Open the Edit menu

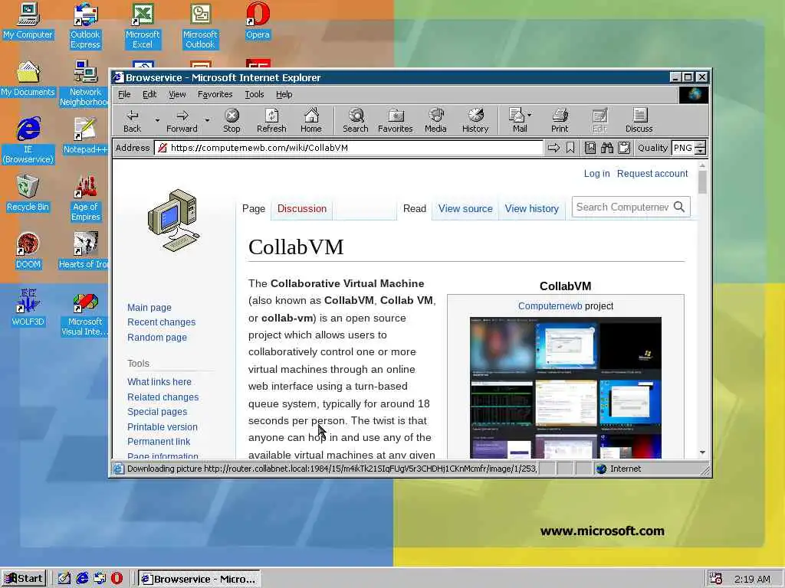coord(149,94)
